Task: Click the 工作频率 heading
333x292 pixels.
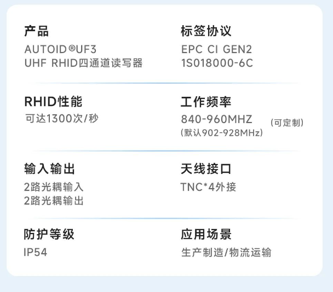Action: (206, 102)
